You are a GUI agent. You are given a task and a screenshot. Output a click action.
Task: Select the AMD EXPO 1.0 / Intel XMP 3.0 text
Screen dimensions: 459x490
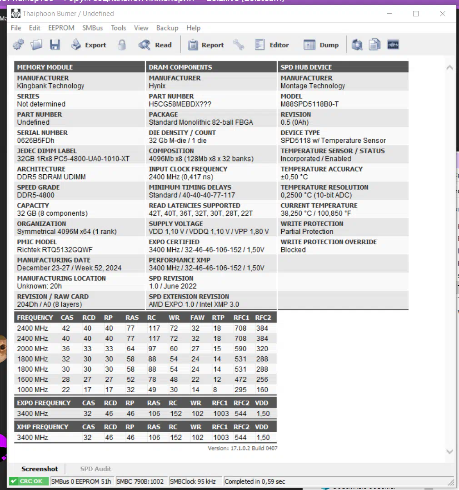tap(194, 304)
